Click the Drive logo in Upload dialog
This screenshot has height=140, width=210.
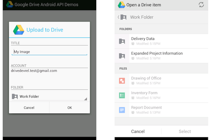tap(19, 30)
